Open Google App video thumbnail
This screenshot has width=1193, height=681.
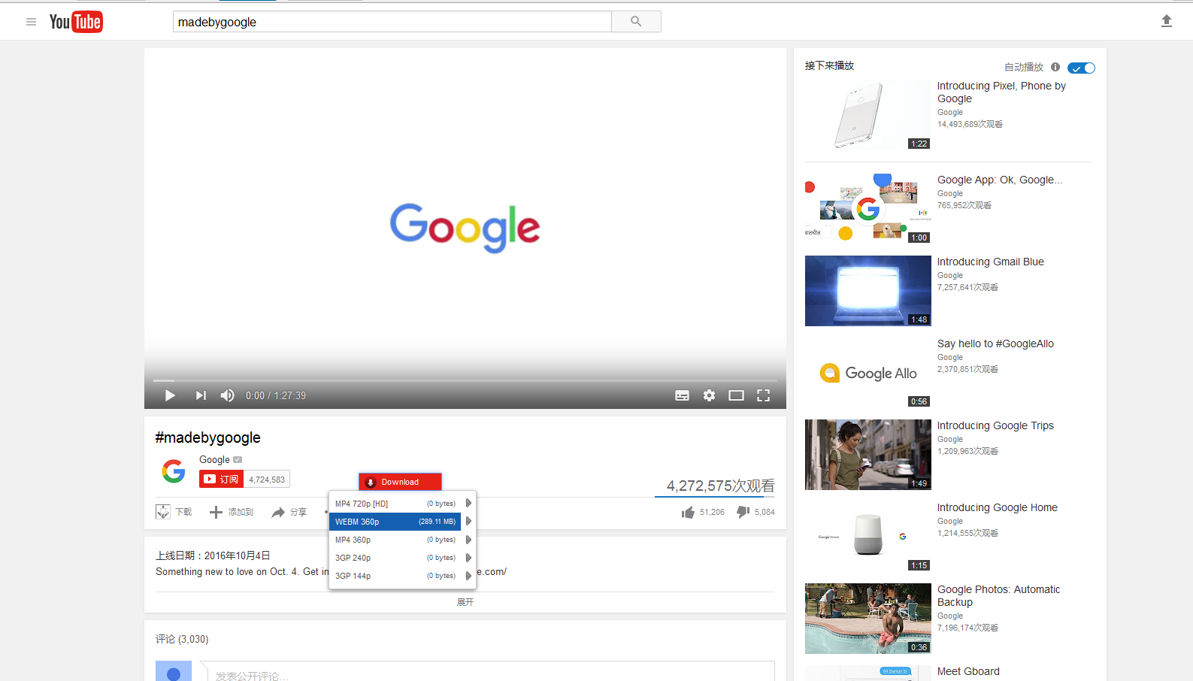867,209
